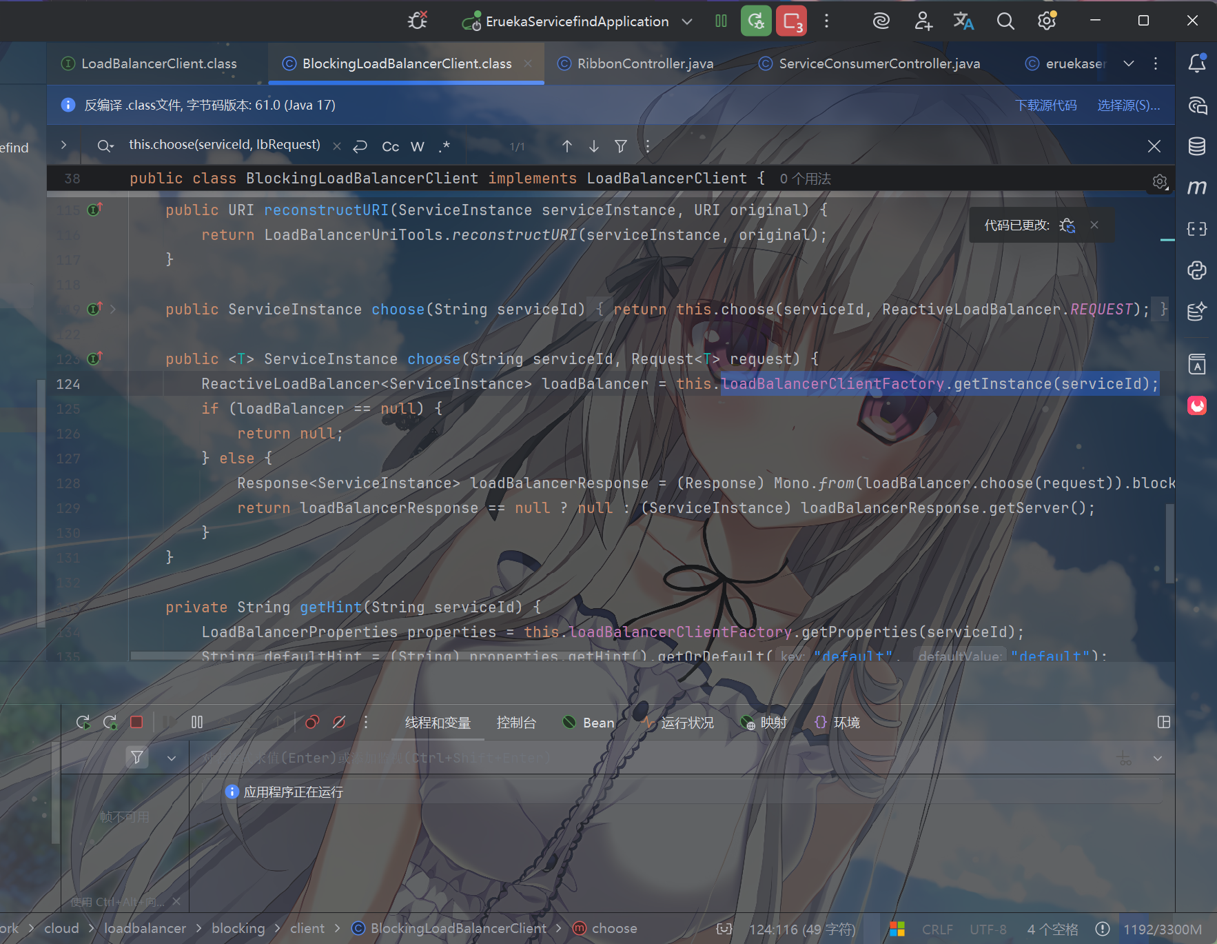
Task: Show the hidden editor tabs dropdown
Action: click(x=1129, y=63)
